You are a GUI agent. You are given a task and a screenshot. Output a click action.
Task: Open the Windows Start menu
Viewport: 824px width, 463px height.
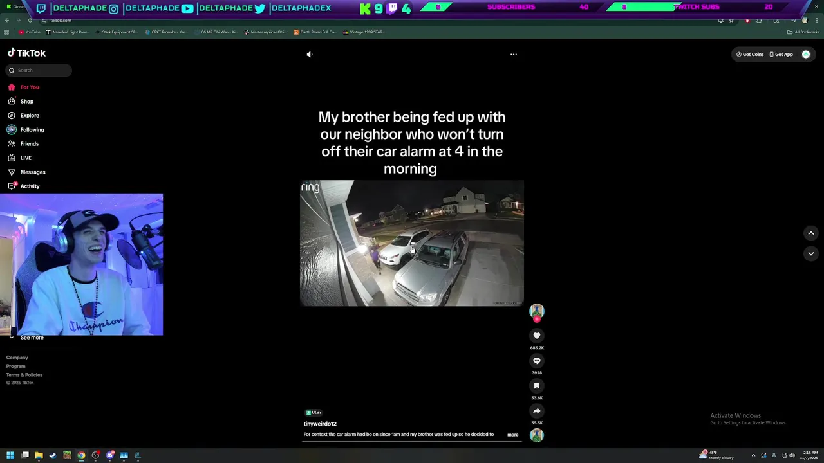point(10,455)
